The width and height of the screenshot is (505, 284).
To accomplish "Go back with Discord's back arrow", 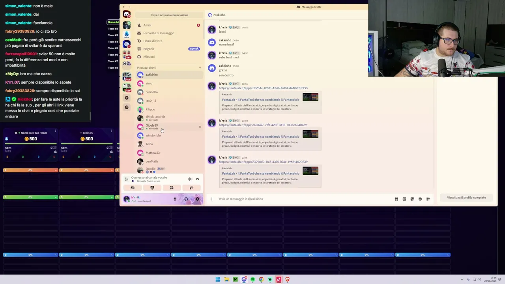I will click(x=124, y=7).
